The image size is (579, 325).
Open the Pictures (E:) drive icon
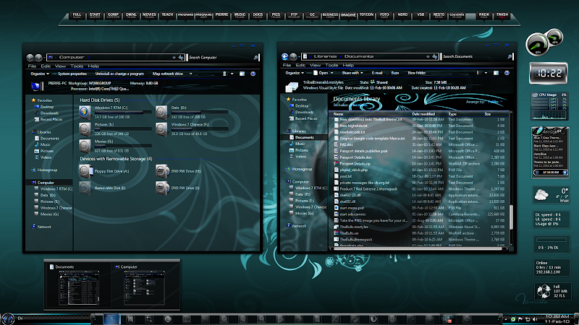pos(85,129)
